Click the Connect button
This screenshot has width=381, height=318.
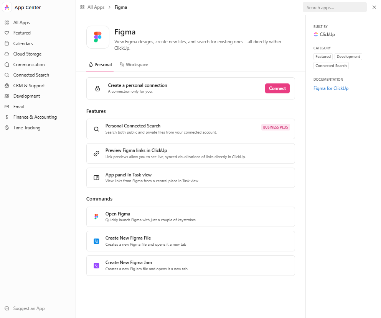[x=277, y=88]
